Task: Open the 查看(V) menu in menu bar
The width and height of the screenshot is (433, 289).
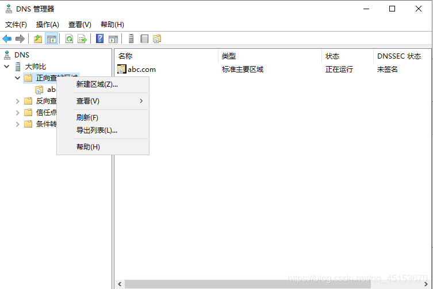Action: click(80, 25)
